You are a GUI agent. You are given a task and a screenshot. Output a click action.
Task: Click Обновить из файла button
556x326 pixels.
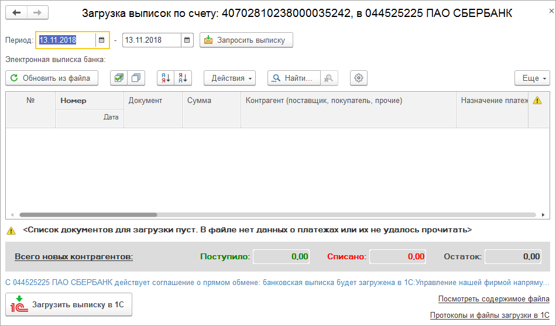click(52, 78)
